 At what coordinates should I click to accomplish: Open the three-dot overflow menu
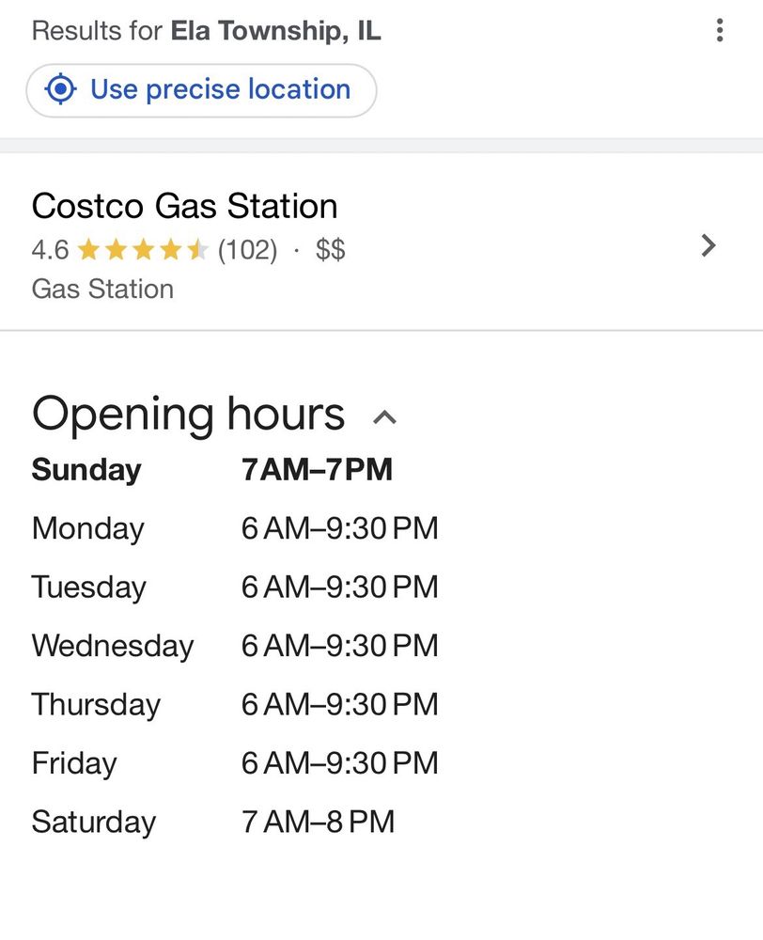point(720,30)
